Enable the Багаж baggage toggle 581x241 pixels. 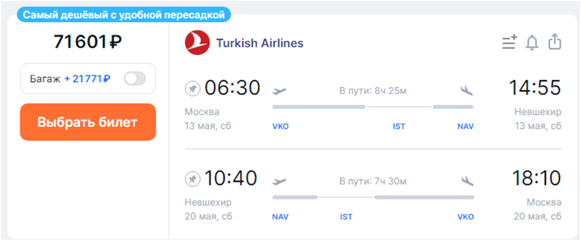point(135,78)
